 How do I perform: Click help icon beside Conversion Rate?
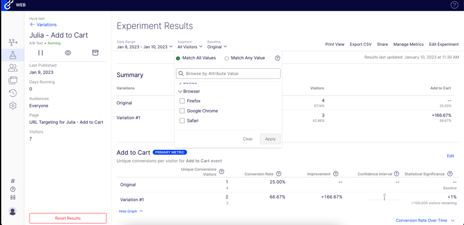(278, 174)
